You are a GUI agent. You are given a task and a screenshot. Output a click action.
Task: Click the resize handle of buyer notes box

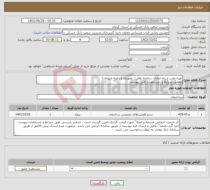(15, 134)
